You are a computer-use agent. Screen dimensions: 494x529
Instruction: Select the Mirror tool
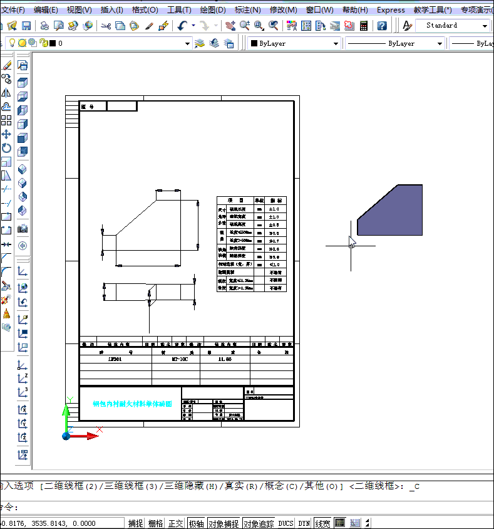pyautogui.click(x=6, y=93)
